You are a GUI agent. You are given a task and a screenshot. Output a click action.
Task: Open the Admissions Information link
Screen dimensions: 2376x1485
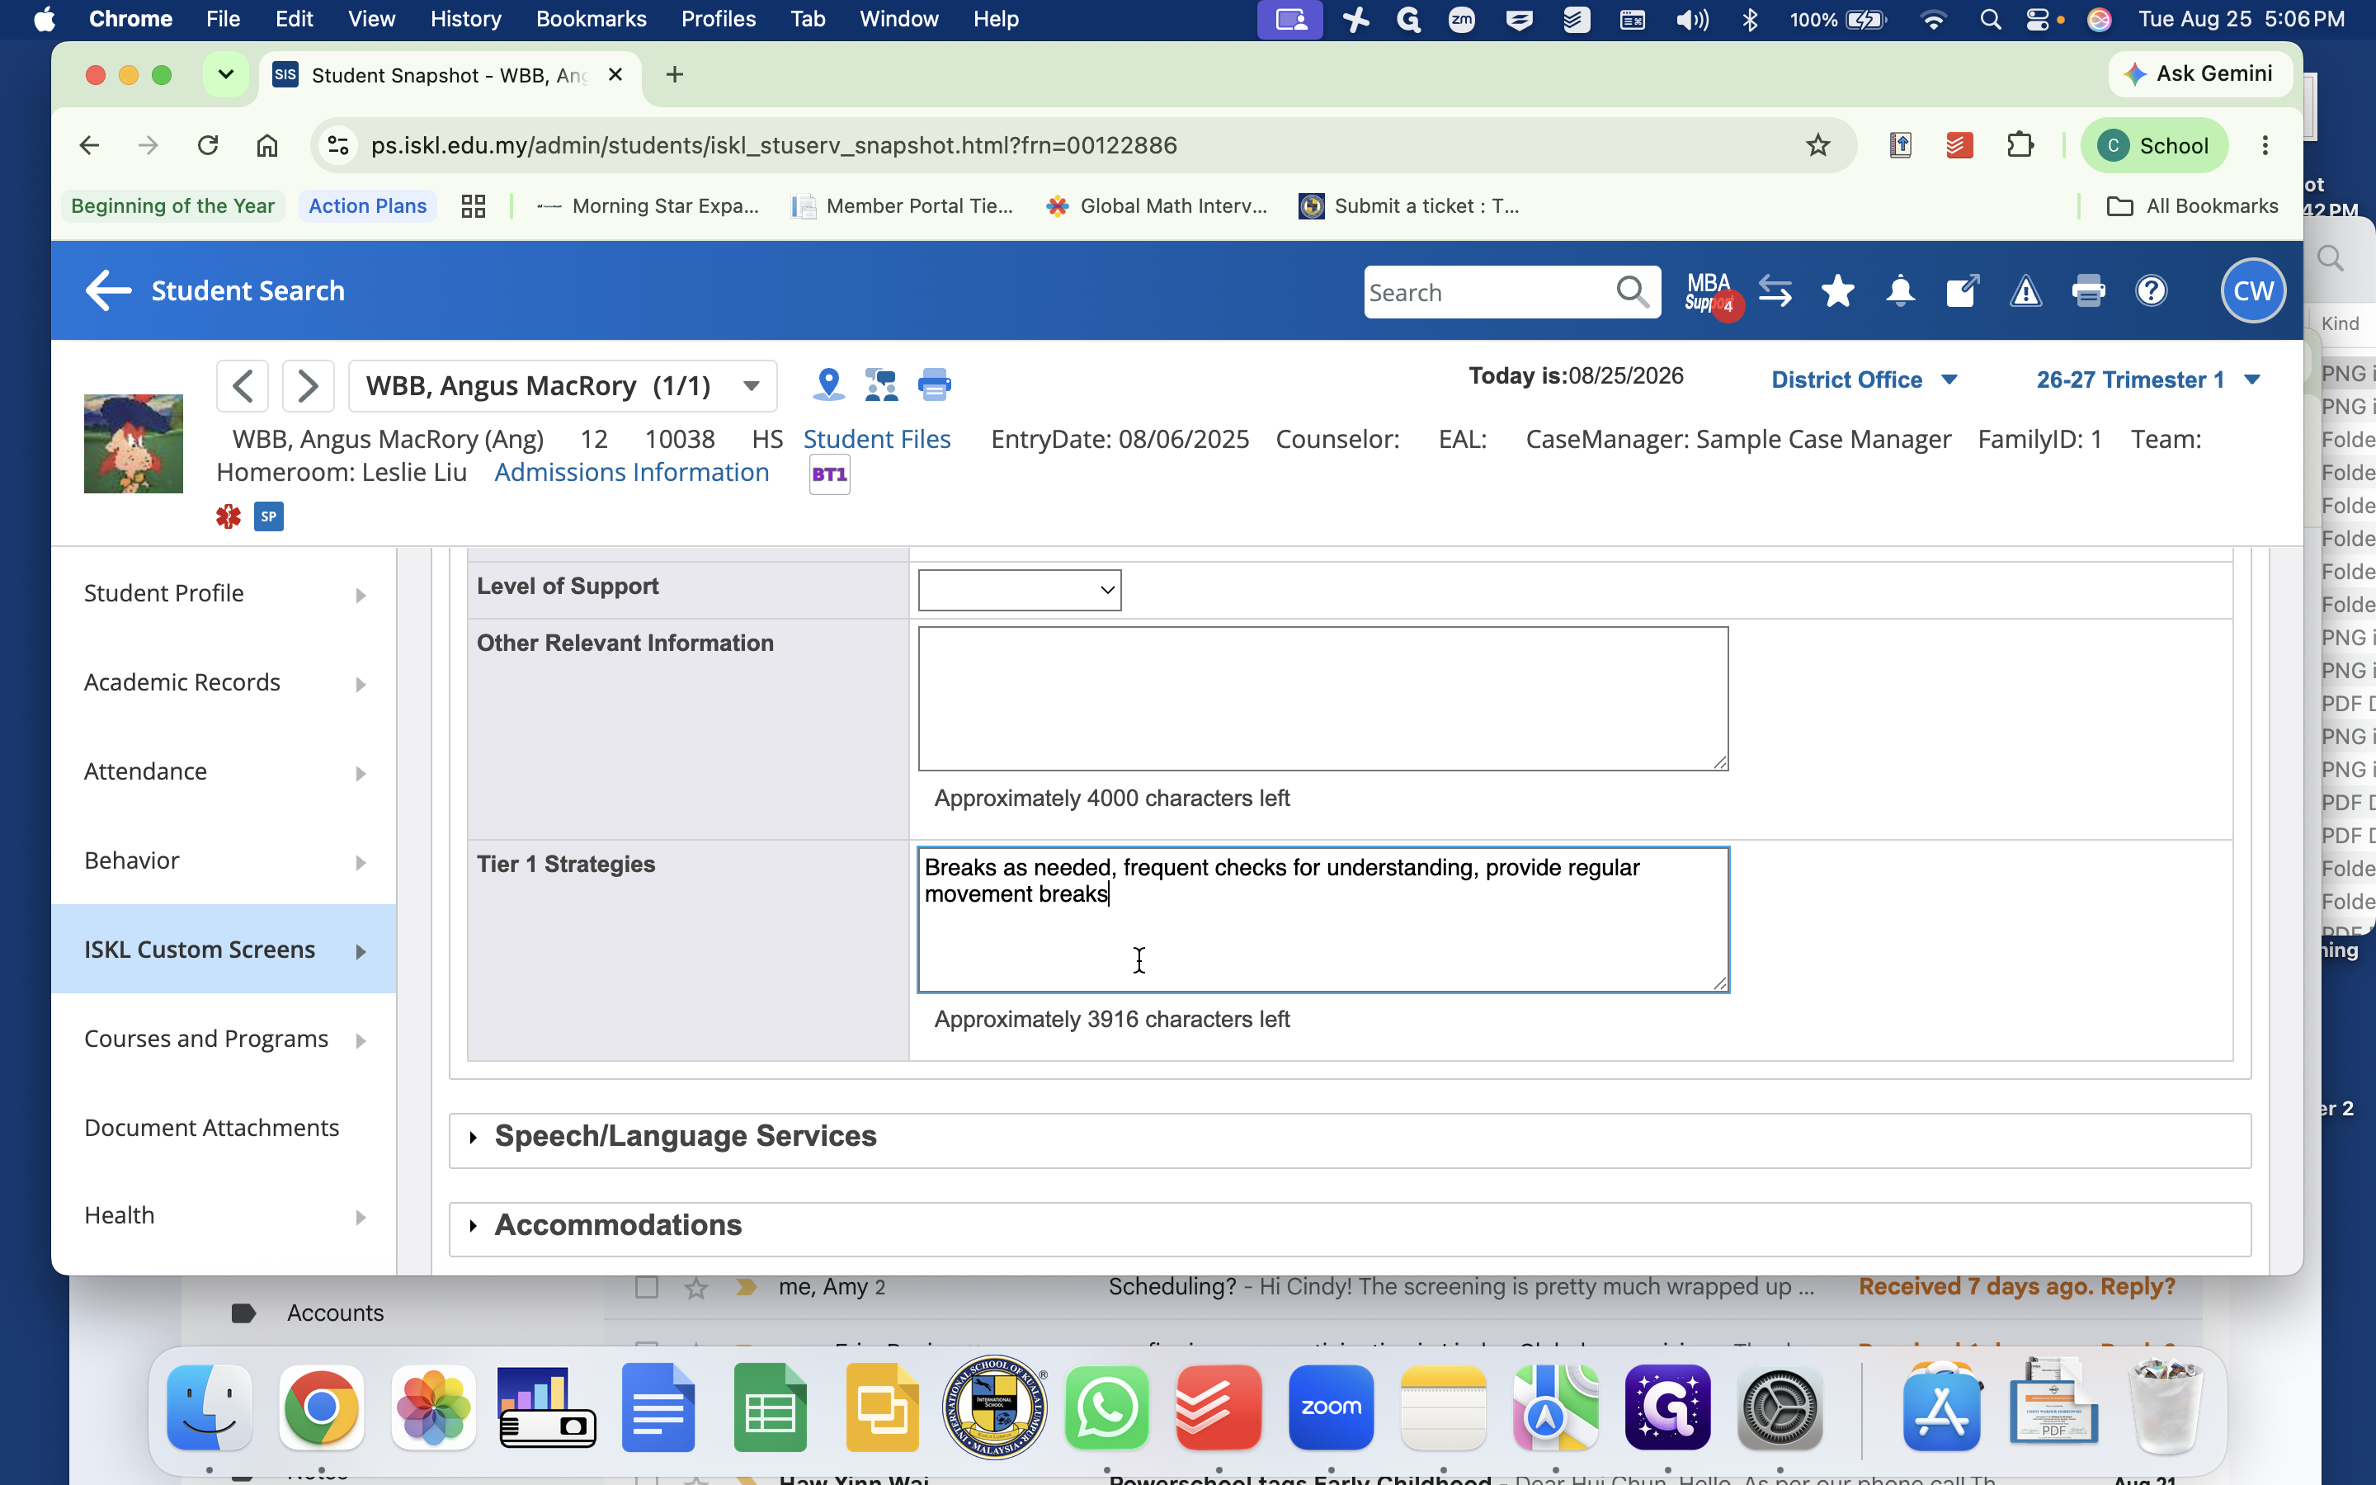(x=631, y=473)
